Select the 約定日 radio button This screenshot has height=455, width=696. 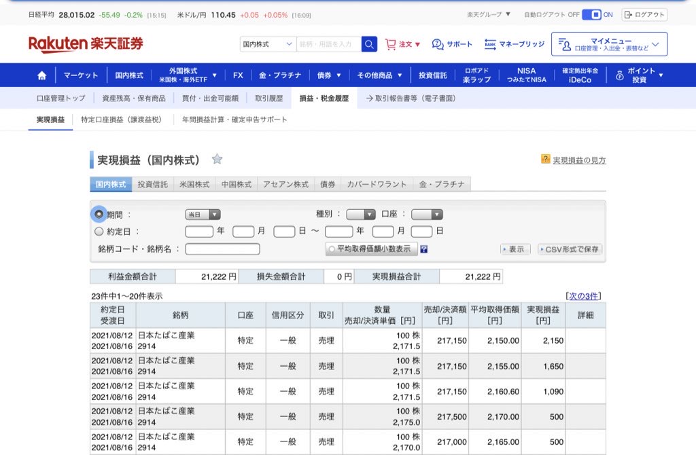tap(99, 232)
